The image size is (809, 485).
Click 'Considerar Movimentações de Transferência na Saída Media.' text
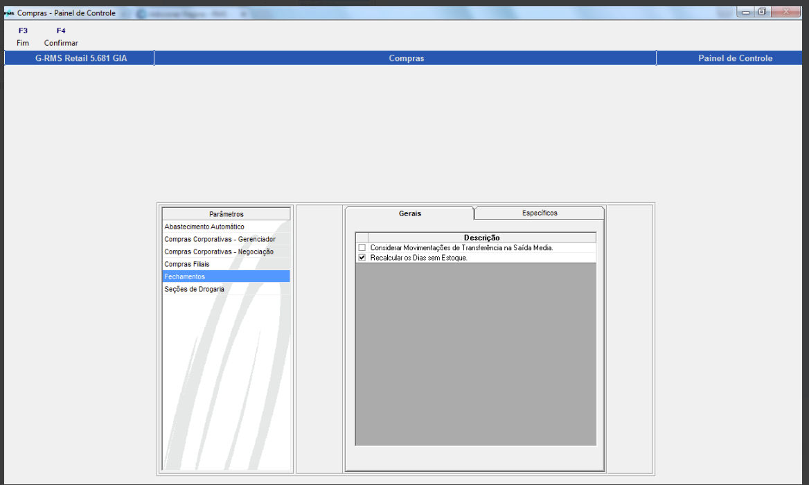click(x=461, y=247)
